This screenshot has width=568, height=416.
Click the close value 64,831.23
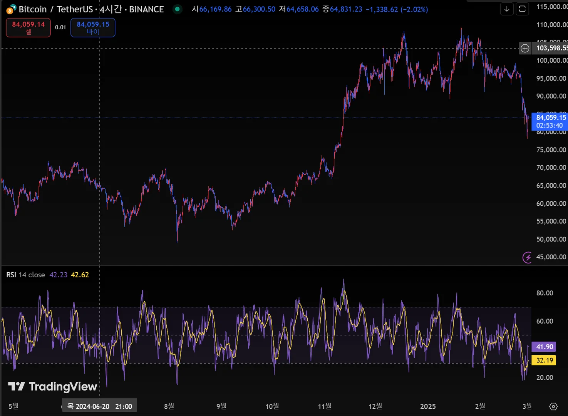[346, 9]
